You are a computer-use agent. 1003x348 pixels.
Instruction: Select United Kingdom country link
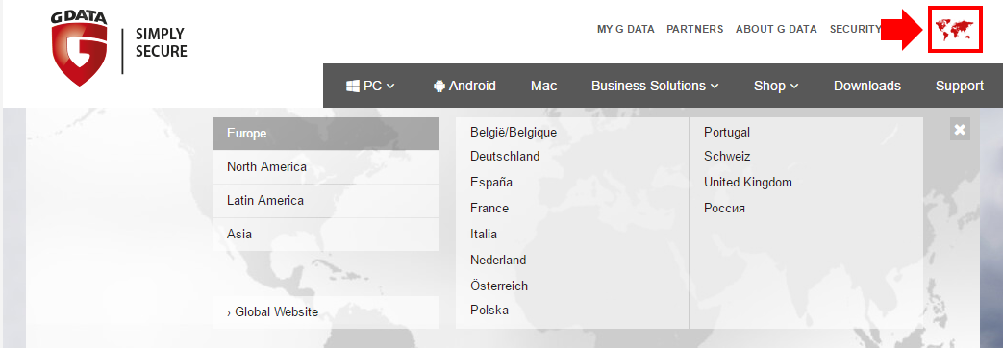(748, 183)
